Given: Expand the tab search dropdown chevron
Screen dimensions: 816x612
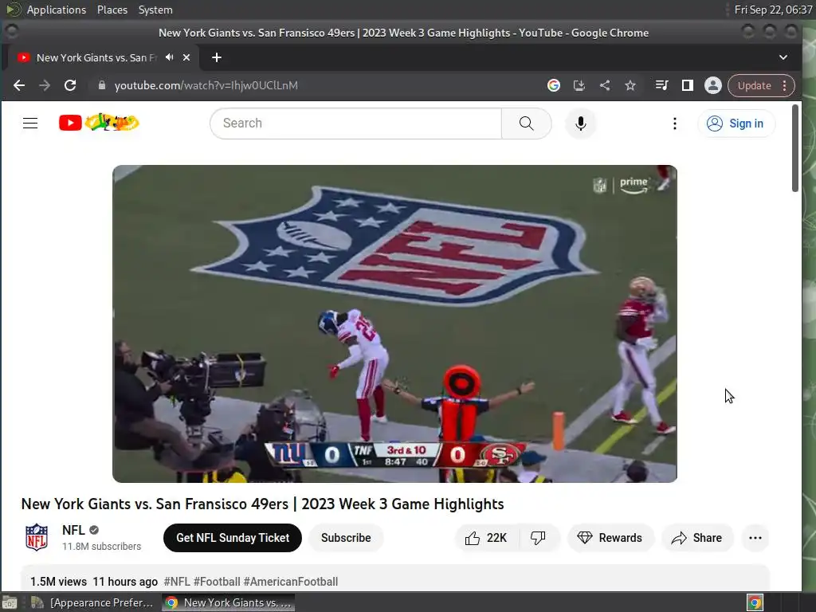Looking at the screenshot, I should [x=783, y=57].
